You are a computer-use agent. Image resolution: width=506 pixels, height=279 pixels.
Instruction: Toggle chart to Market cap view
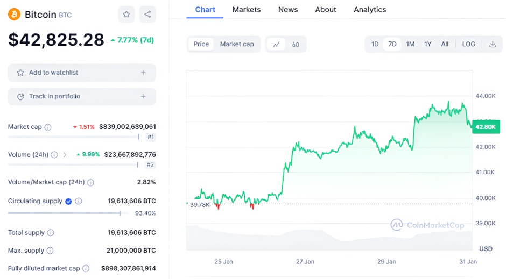point(237,44)
